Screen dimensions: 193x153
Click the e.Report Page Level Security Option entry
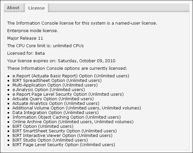[x=68, y=94]
